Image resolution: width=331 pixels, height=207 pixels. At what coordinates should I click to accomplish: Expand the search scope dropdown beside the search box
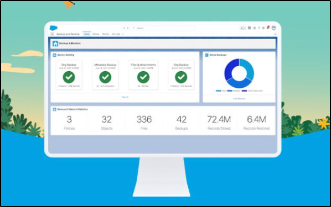[x=126, y=28]
